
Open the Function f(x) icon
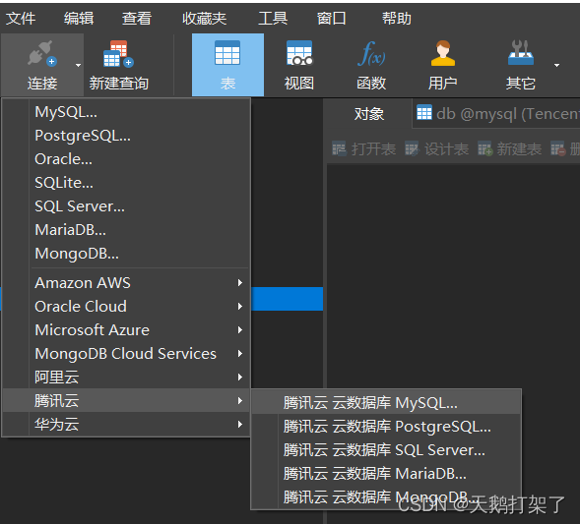click(x=371, y=53)
